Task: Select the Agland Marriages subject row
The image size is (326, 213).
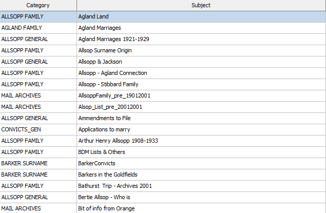Action: (100, 28)
